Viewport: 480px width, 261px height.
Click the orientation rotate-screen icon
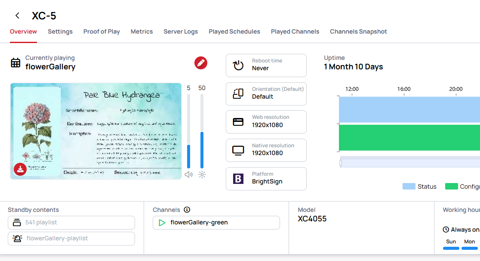click(x=238, y=93)
